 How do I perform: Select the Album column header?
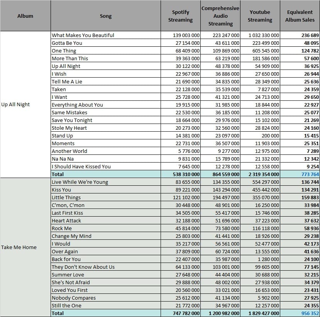(x=25, y=16)
